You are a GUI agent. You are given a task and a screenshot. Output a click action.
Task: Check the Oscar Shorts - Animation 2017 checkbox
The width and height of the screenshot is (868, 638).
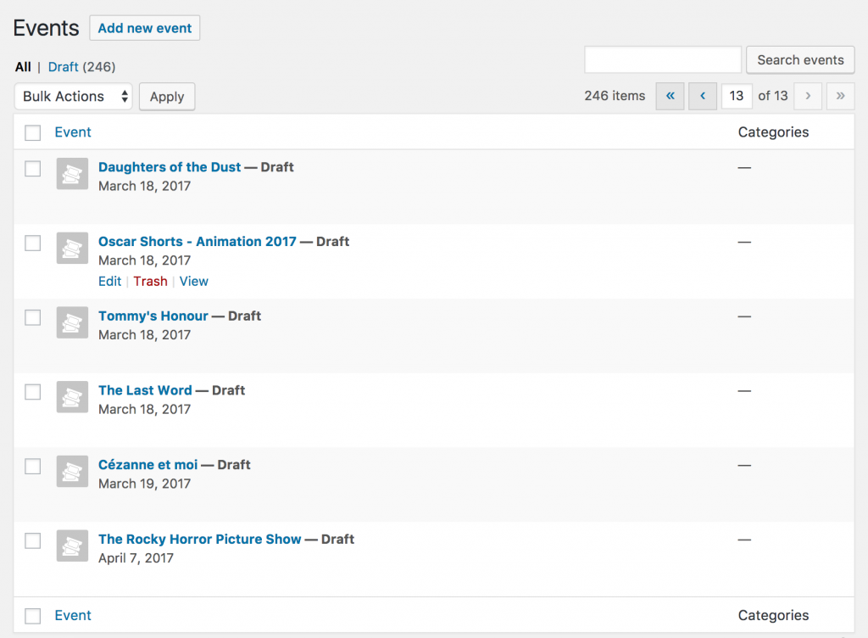pos(33,243)
